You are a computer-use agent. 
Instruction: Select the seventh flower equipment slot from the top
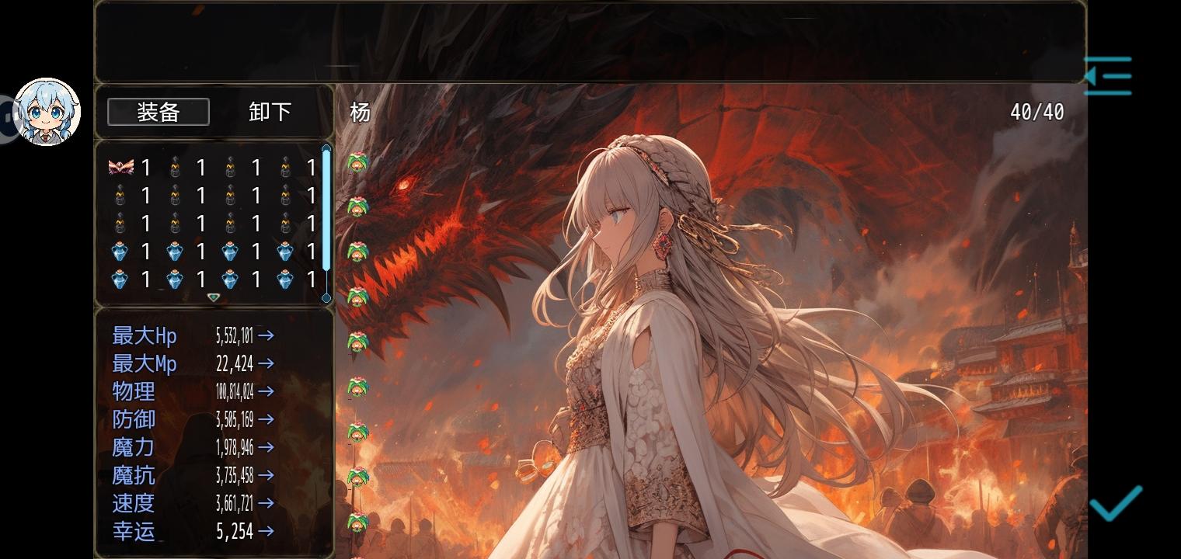(357, 432)
